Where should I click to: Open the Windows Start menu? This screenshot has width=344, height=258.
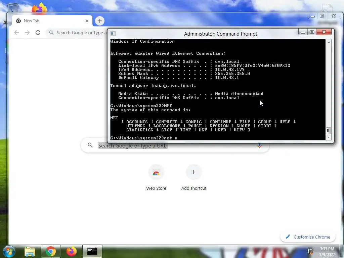click(x=9, y=251)
